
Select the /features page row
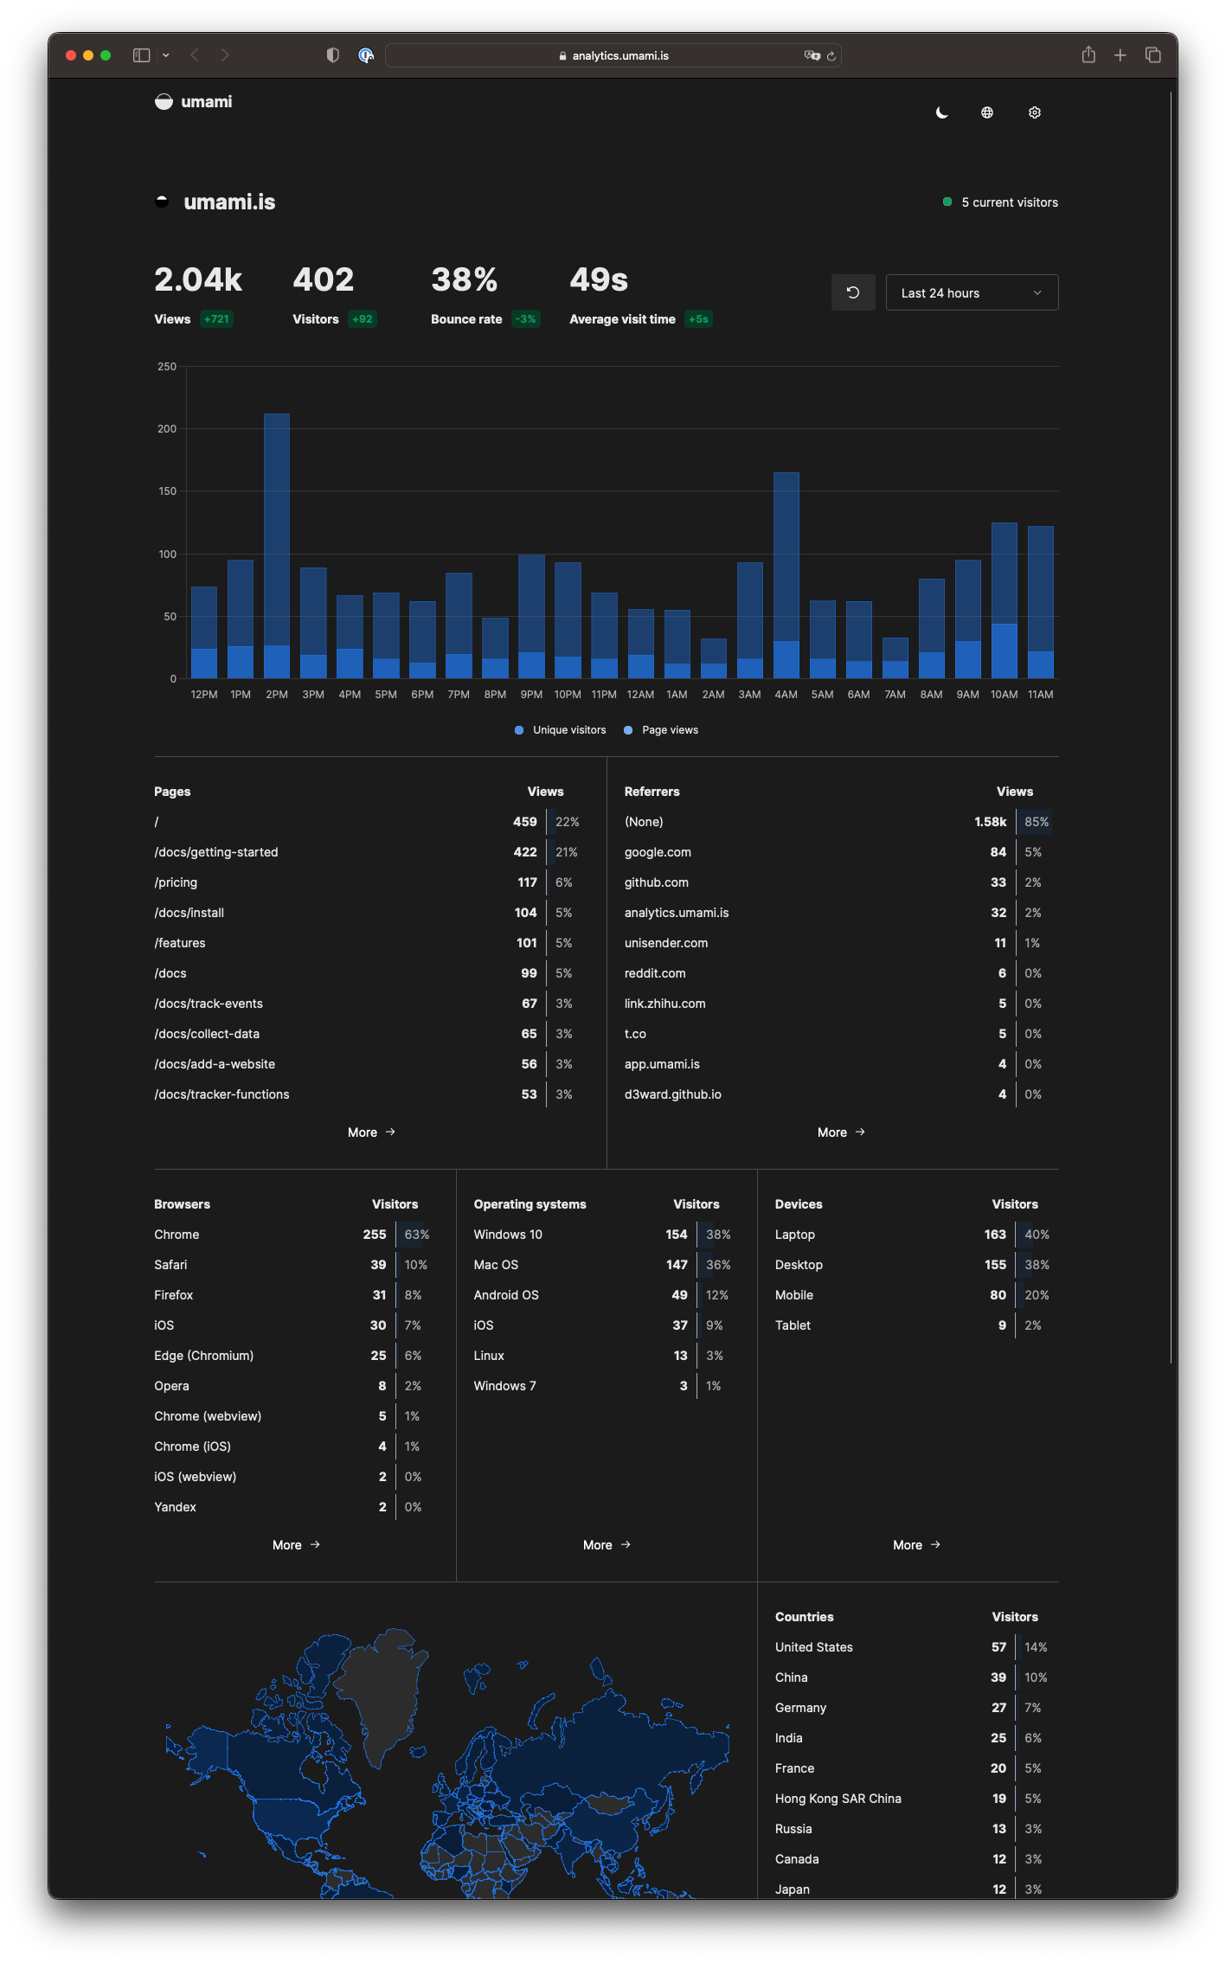pyautogui.click(x=371, y=943)
